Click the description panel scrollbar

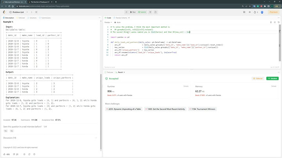click(101, 111)
